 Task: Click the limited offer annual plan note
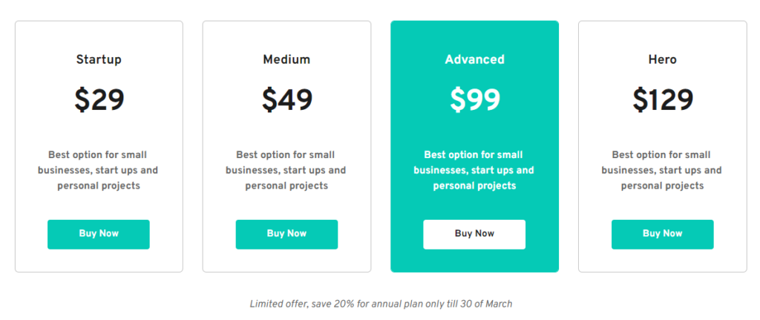click(x=381, y=304)
